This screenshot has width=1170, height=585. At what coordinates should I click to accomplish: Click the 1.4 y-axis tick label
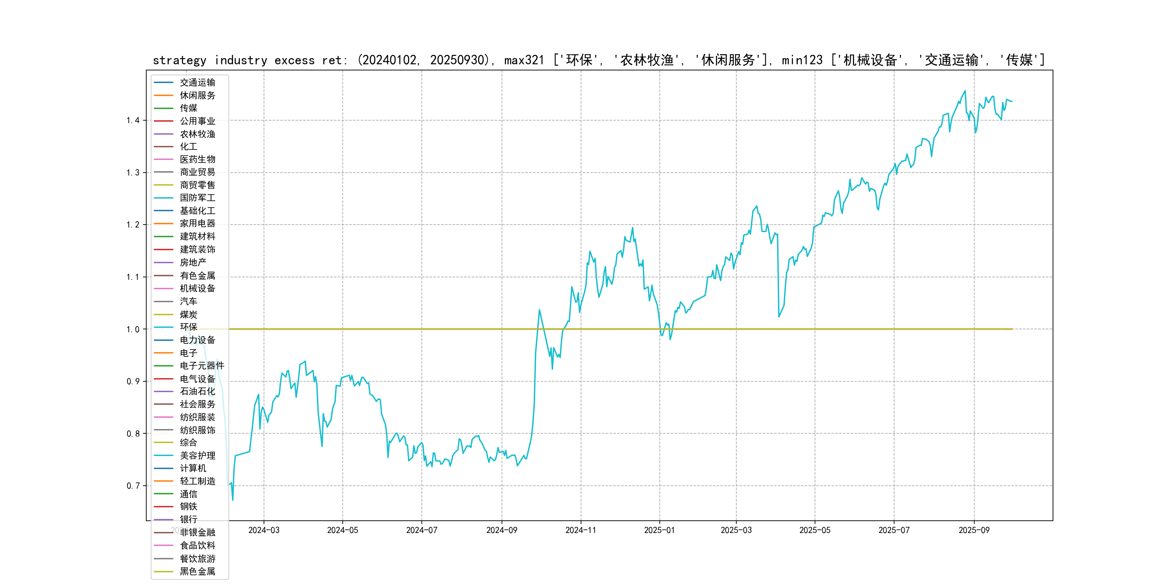point(133,120)
